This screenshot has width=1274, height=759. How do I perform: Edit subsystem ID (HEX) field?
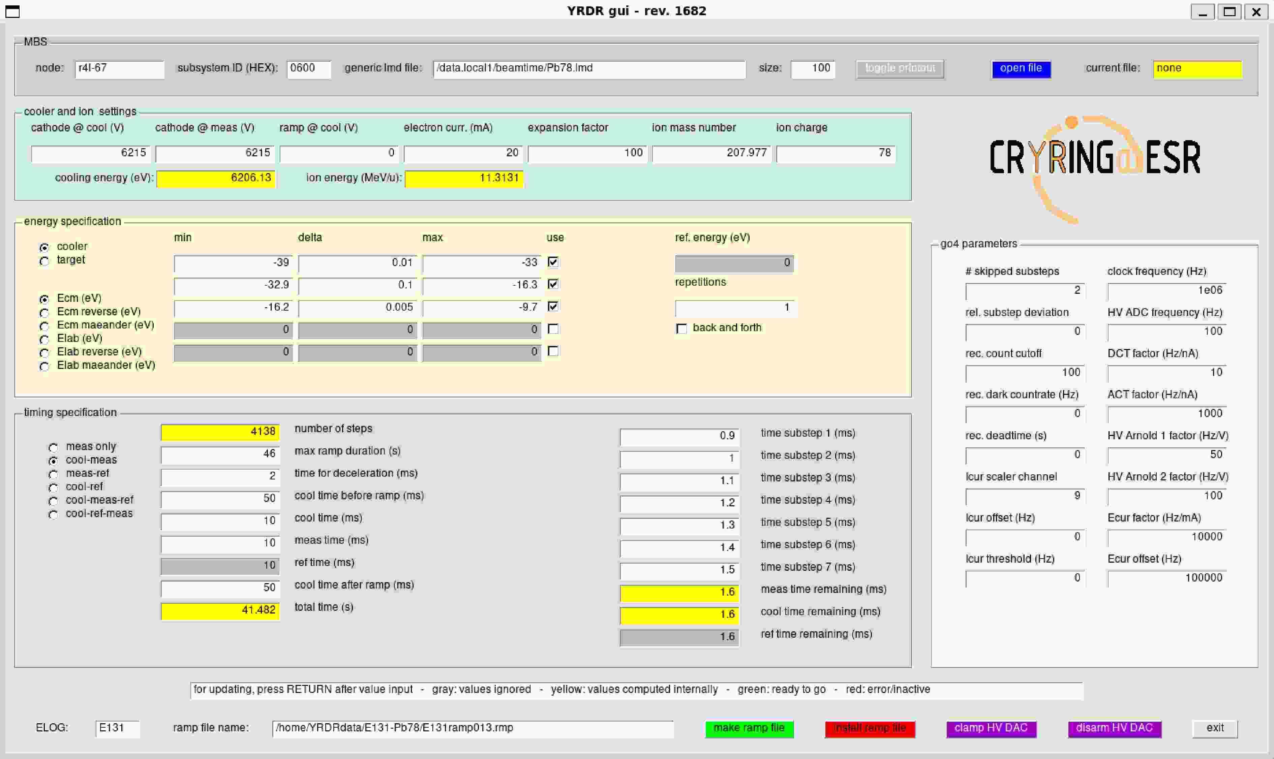pos(309,69)
